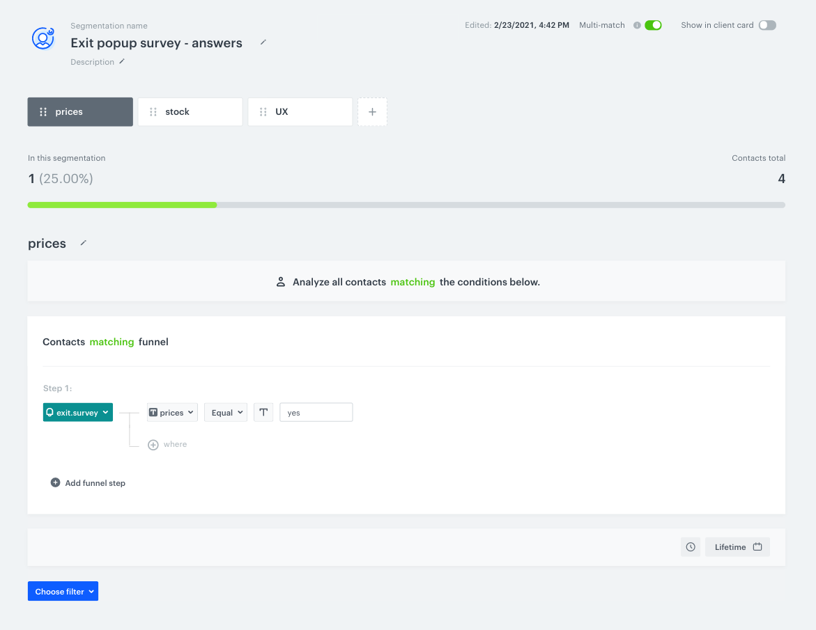Screen dimensions: 816x630
Task: Click the segmentation avatar icon at top left
Action: 43,39
